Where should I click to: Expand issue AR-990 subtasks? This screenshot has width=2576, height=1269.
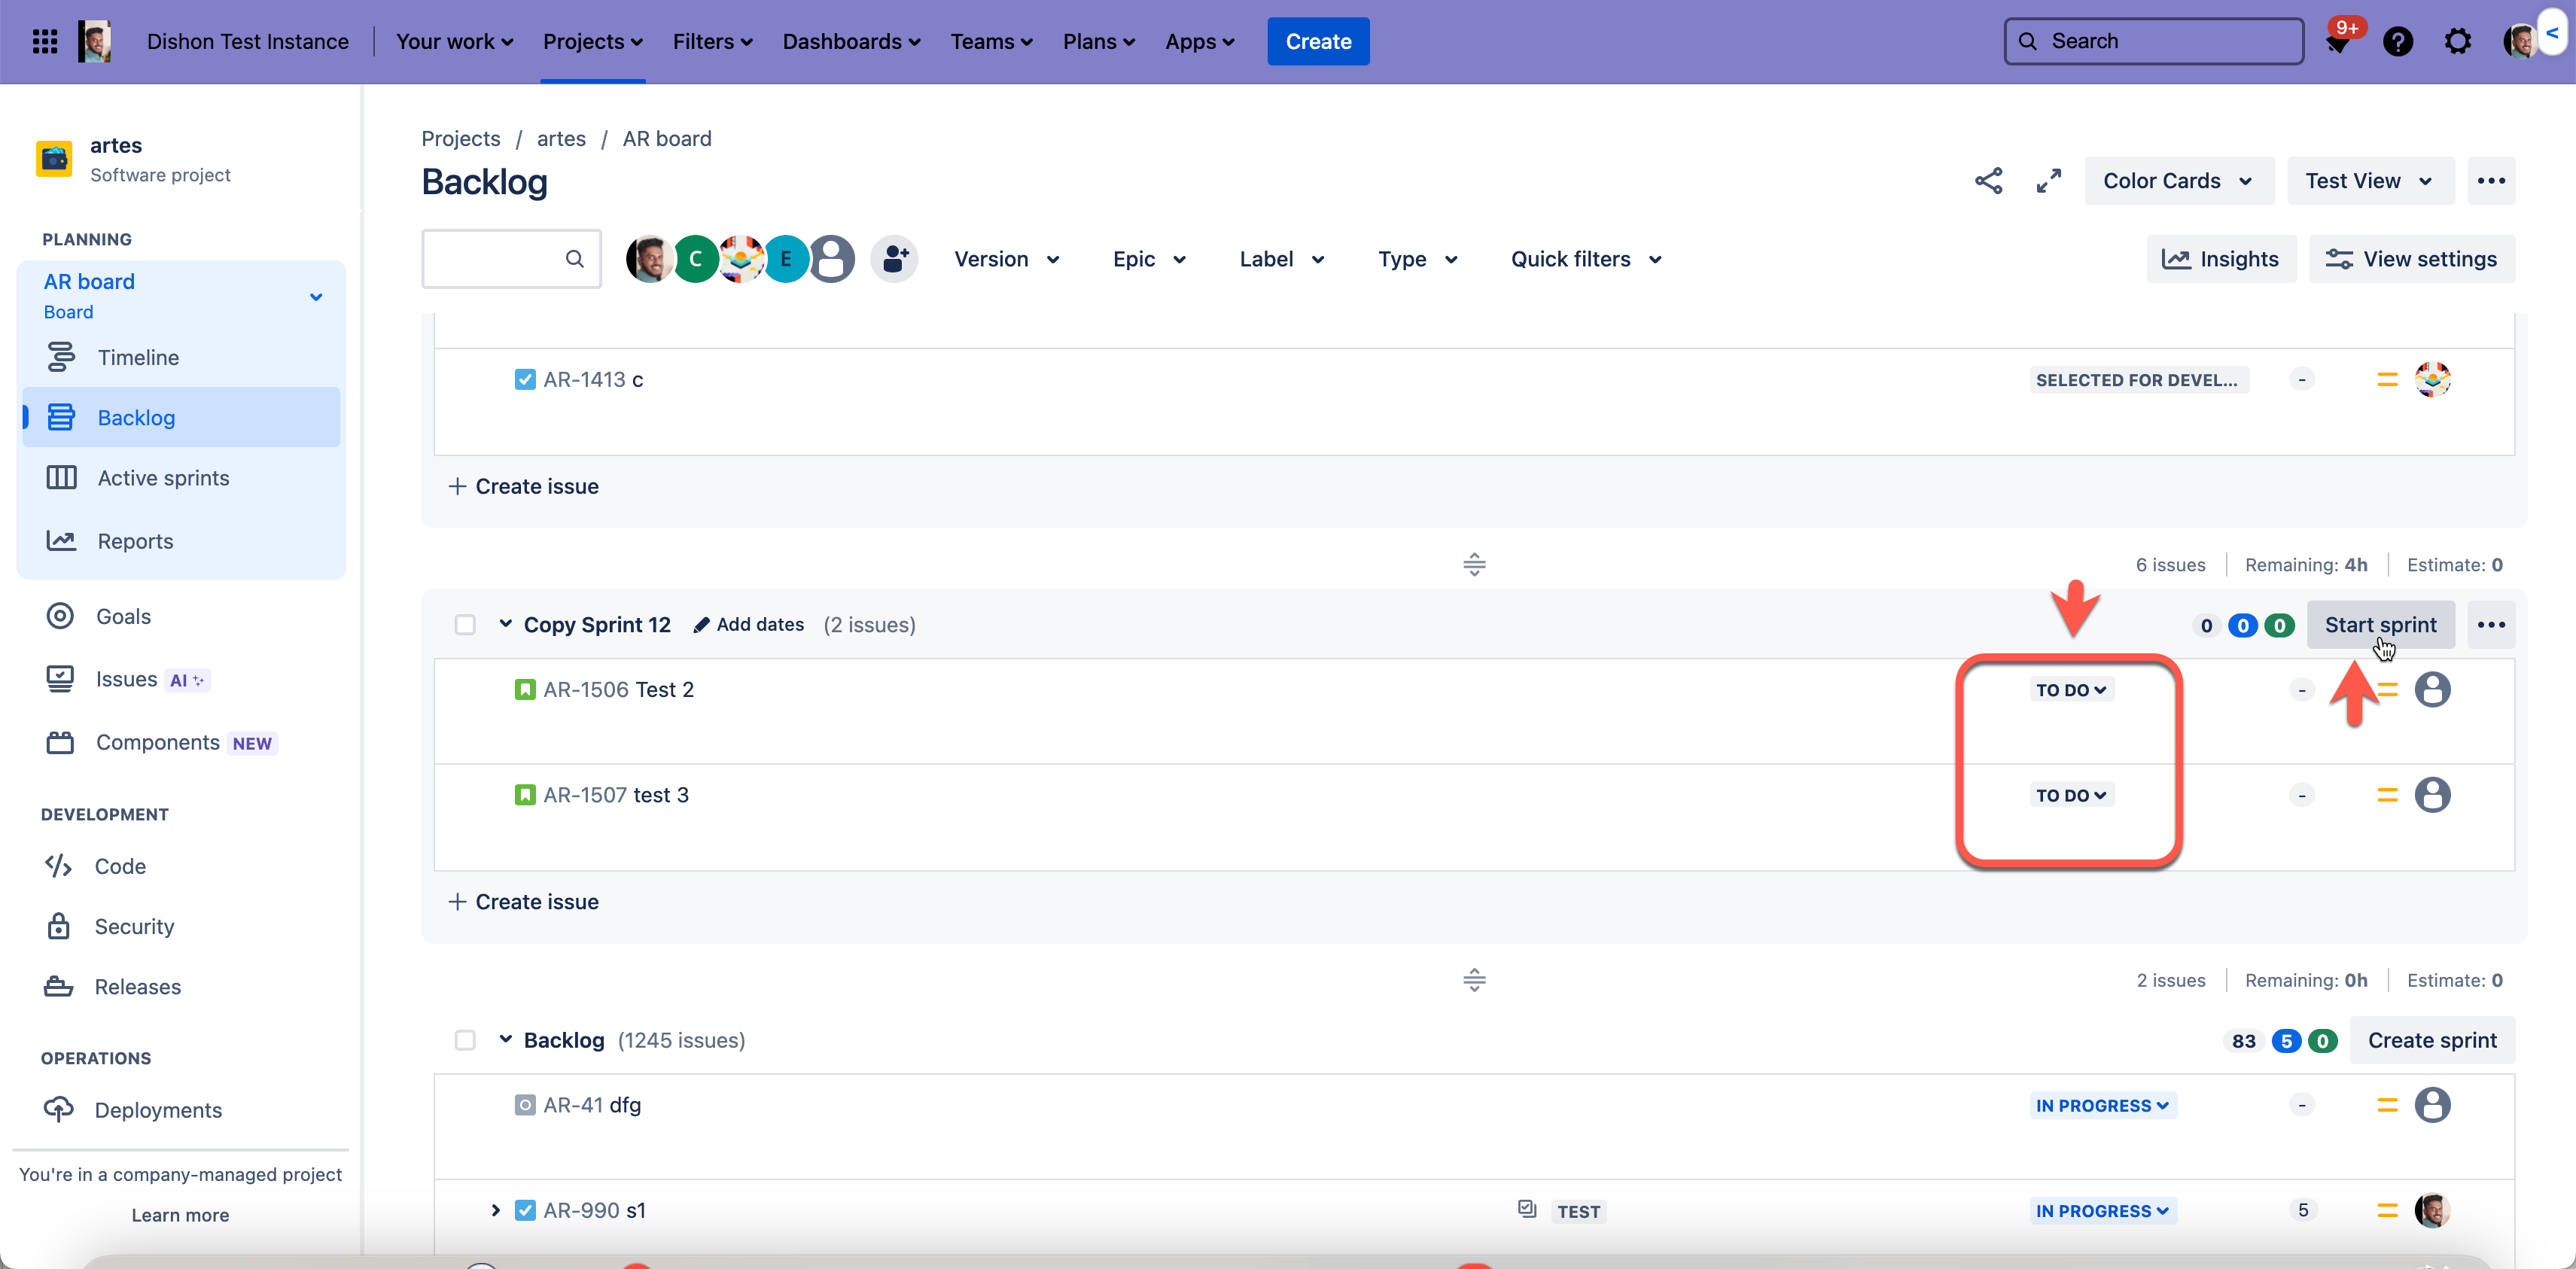496,1210
